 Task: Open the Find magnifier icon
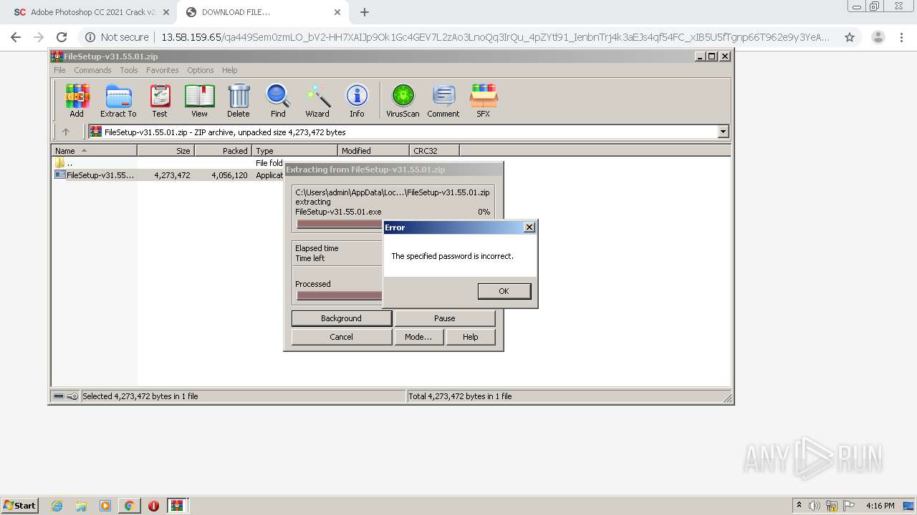coord(278,101)
